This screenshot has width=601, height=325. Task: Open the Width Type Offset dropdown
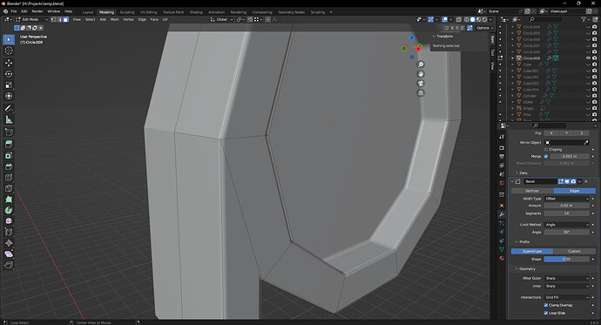pyautogui.click(x=566, y=199)
